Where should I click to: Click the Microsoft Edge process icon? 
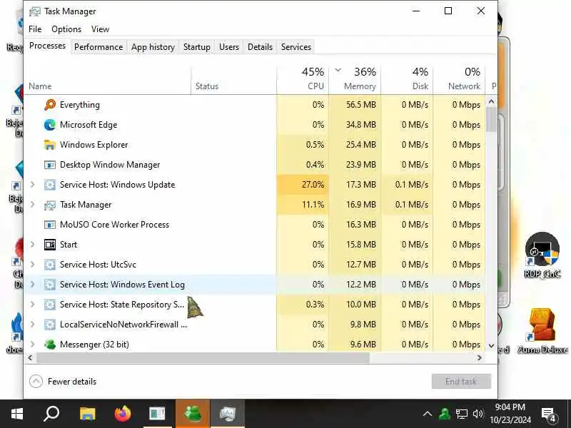pyautogui.click(x=50, y=125)
